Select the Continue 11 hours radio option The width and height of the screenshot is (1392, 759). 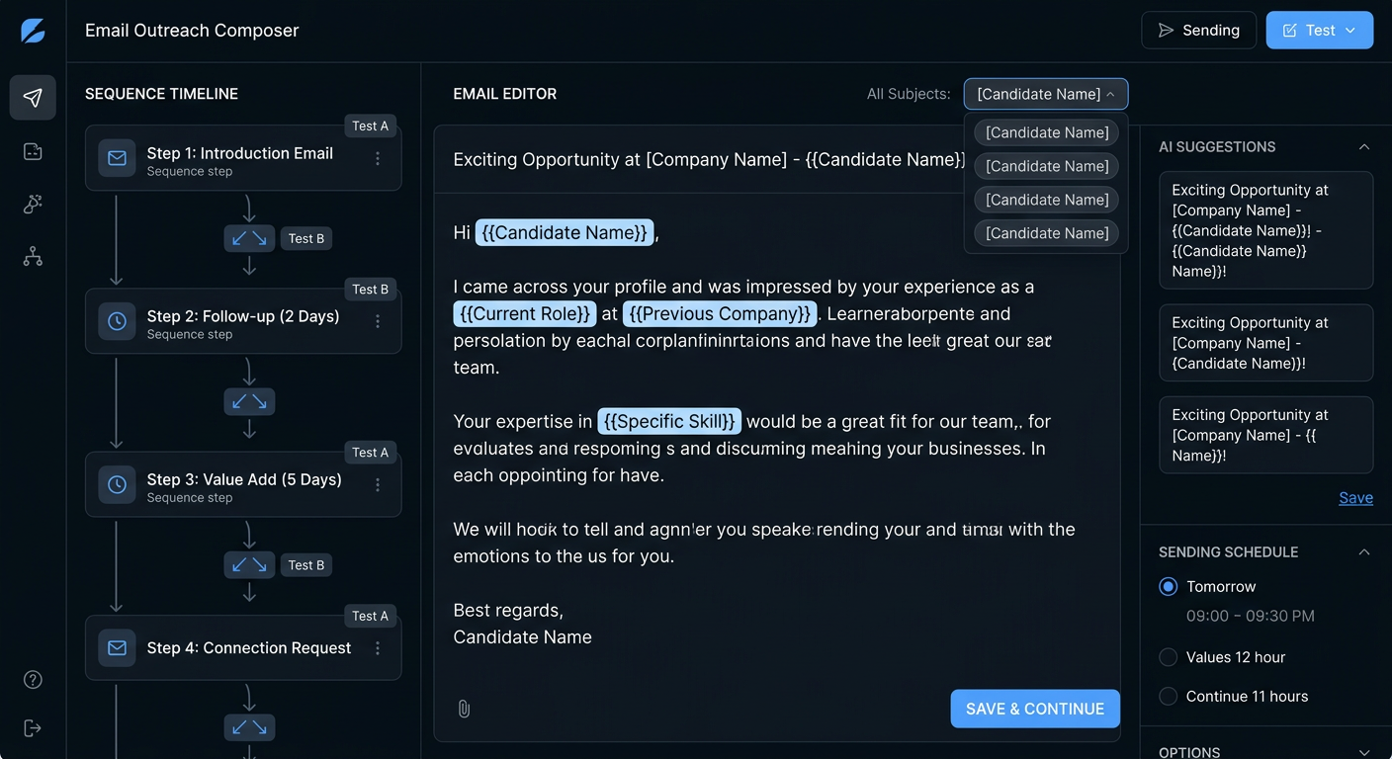(x=1168, y=696)
